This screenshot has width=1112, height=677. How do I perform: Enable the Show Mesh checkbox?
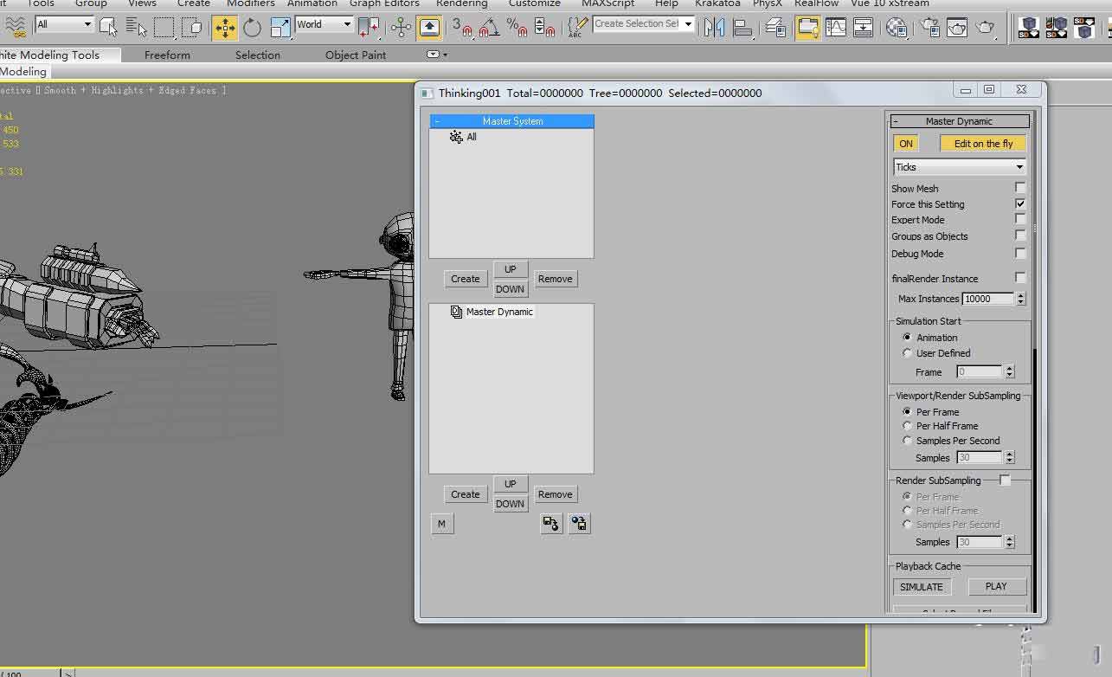1020,188
